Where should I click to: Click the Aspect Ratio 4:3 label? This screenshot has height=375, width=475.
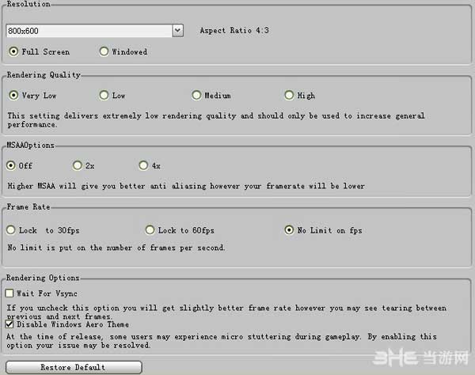tap(234, 31)
